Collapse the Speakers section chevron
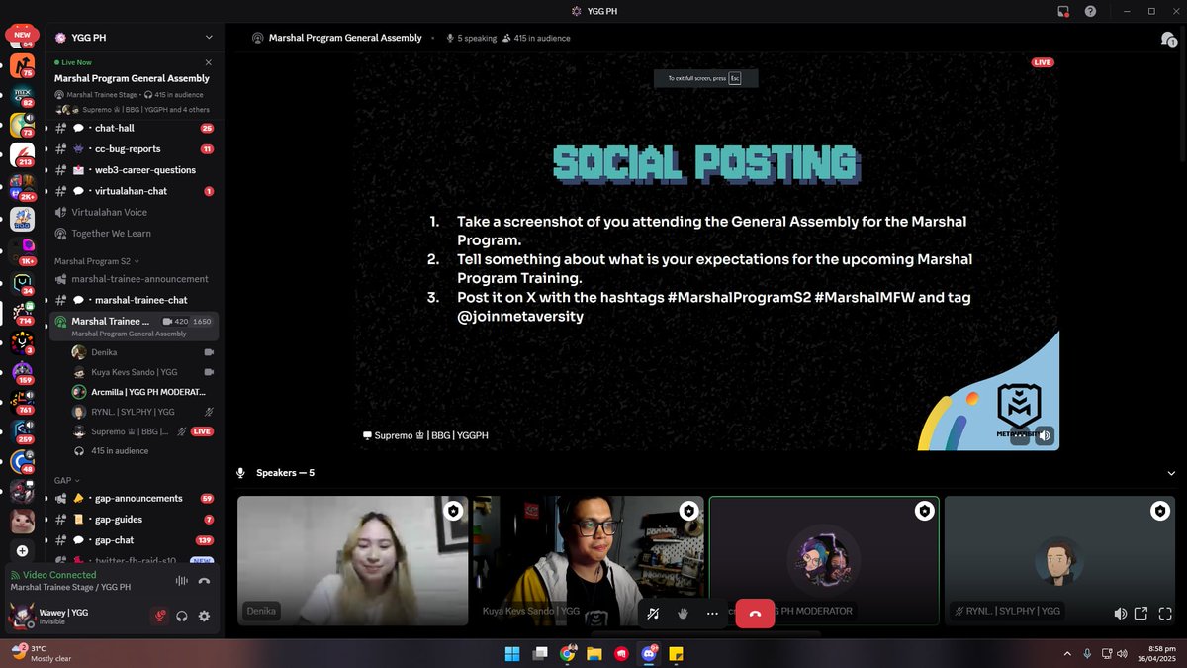This screenshot has width=1187, height=668. 1172,473
